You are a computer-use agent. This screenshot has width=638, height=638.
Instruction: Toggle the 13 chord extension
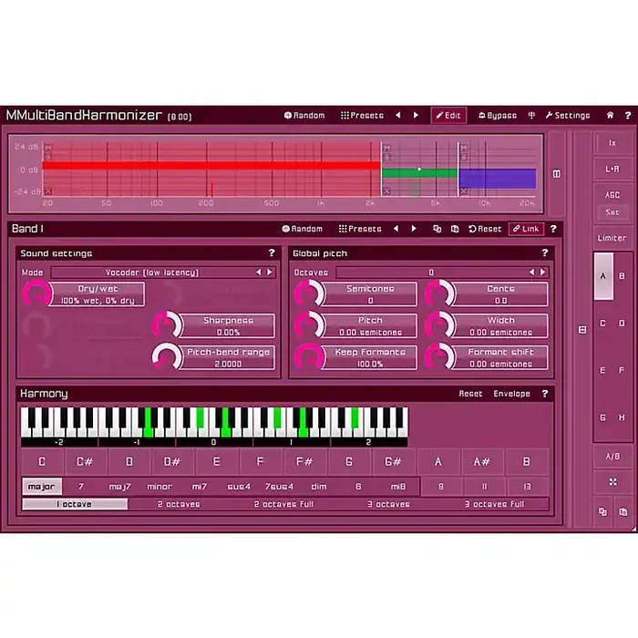(528, 487)
